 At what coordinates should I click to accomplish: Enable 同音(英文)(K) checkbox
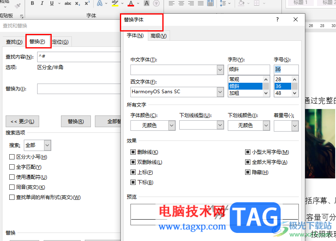click(x=12, y=187)
